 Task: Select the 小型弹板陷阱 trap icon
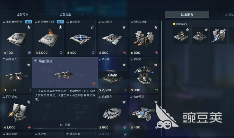click(x=17, y=39)
